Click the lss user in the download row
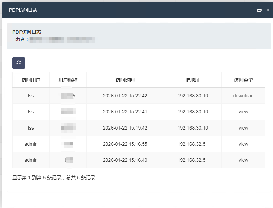The width and height of the screenshot is (273, 208). pos(31,96)
